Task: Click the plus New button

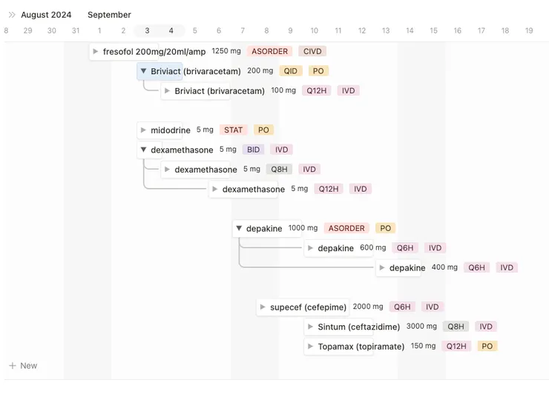Action: (x=23, y=366)
